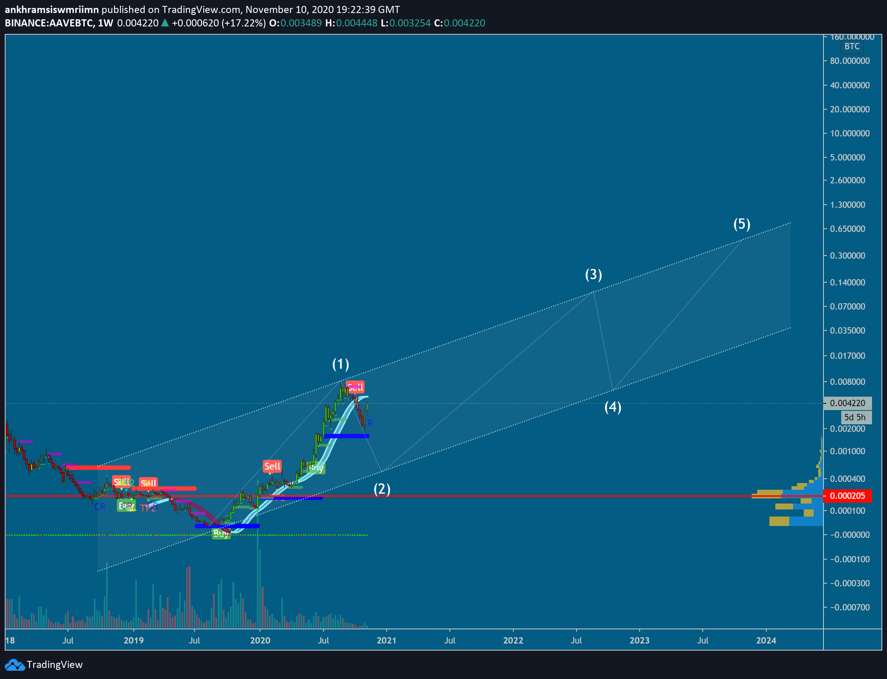Screen dimensions: 887x679
Task: Click the BTC currency badge on price axis
Action: [852, 47]
